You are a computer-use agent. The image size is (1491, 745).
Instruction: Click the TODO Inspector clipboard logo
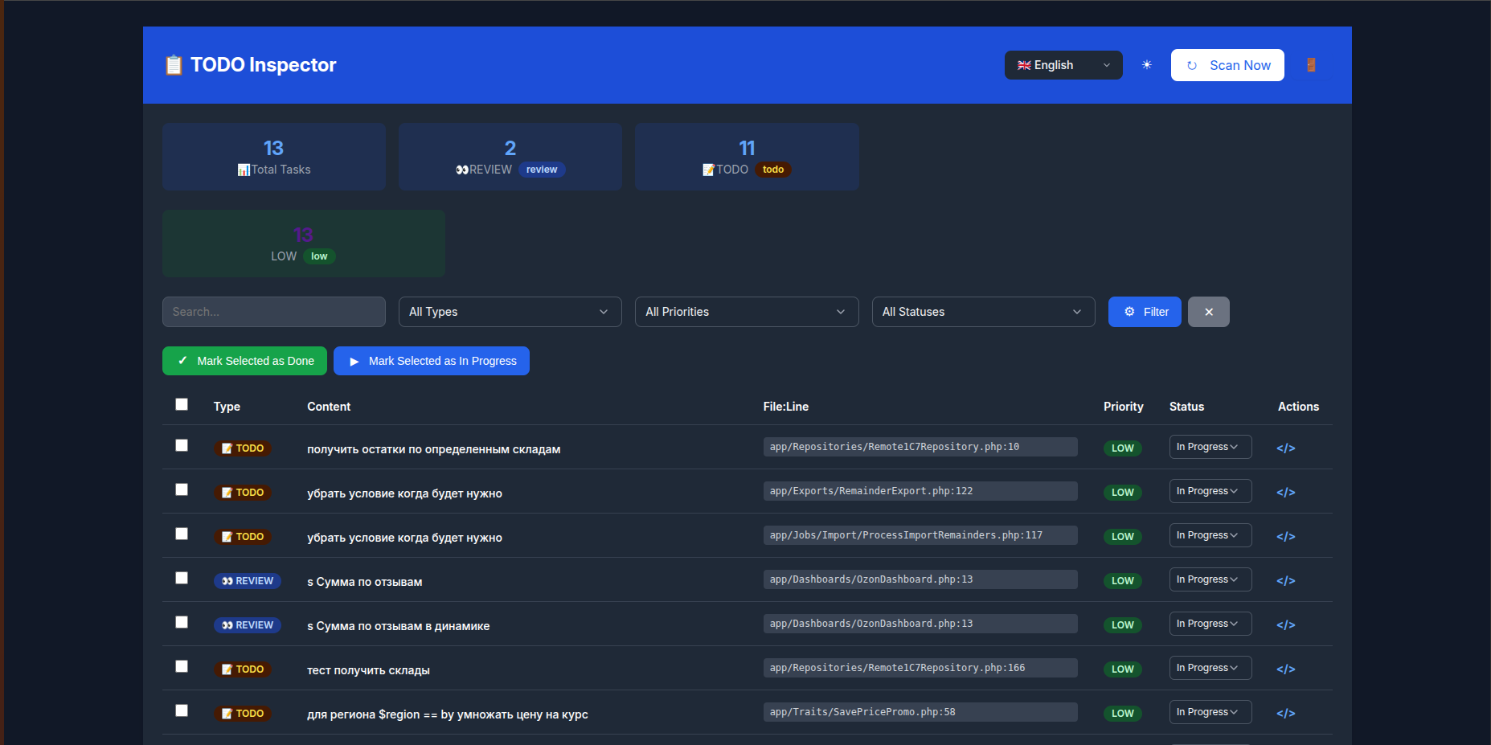tap(174, 64)
